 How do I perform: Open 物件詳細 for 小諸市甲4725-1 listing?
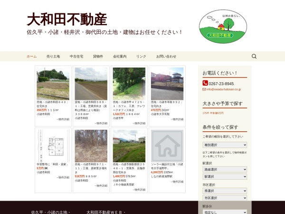pyautogui.click(x=139, y=123)
